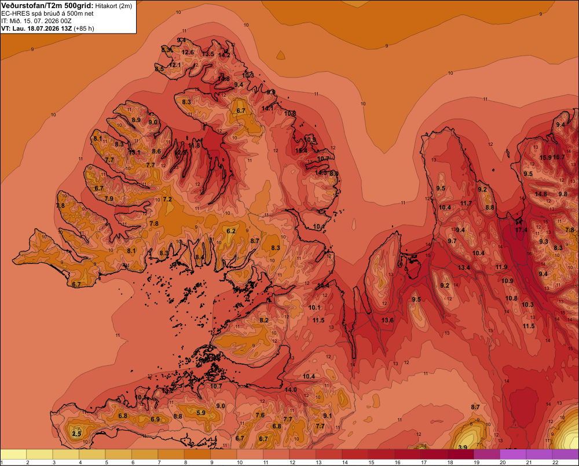Screen dimensions: 579x466
Task: Select the 7.2 temperature label
Action: tap(167, 199)
